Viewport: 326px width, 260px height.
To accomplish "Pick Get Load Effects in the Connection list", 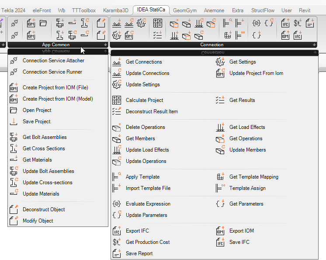I will pyautogui.click(x=247, y=127).
